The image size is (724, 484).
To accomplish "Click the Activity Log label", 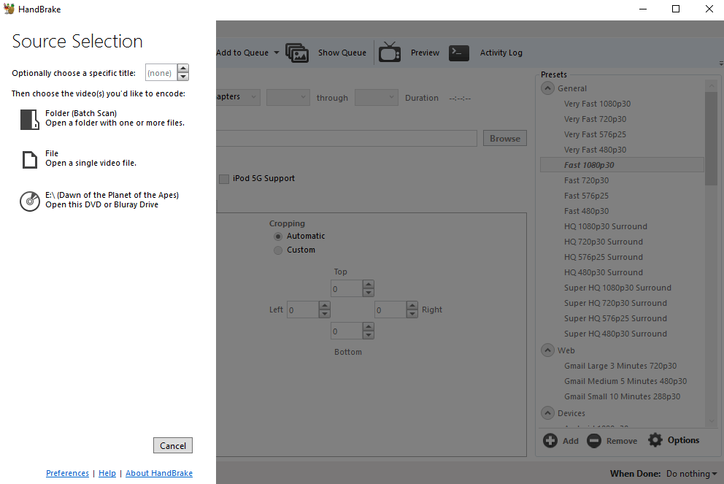I will (501, 53).
